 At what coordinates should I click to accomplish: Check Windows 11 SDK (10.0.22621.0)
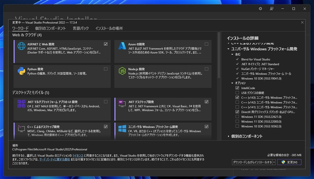237,117
